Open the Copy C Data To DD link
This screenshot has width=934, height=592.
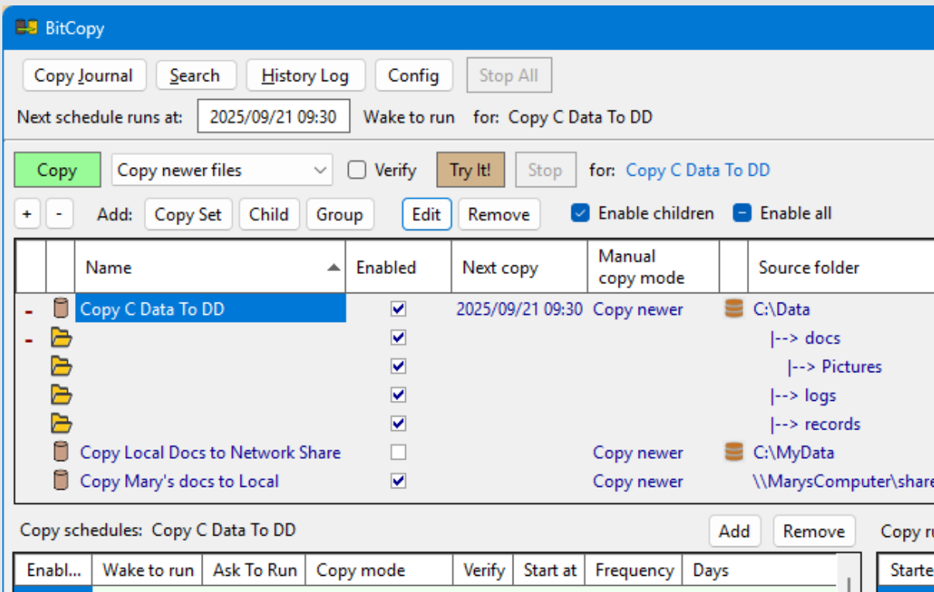click(697, 169)
